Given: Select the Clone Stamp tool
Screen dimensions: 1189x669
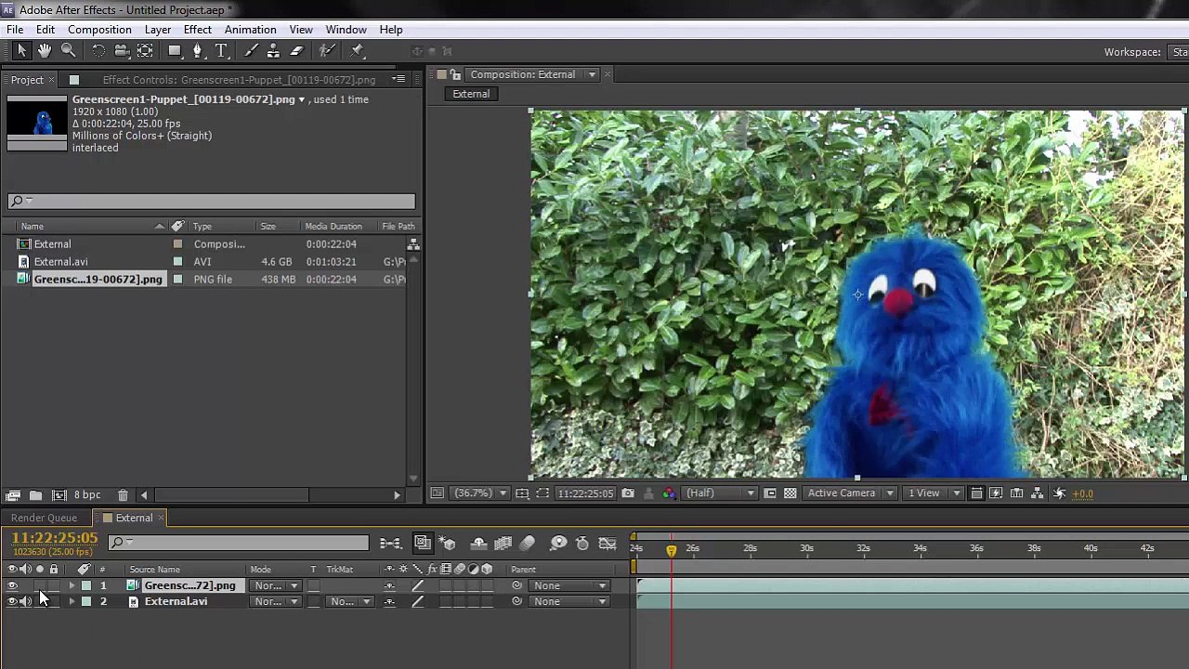Looking at the screenshot, I should [x=273, y=51].
